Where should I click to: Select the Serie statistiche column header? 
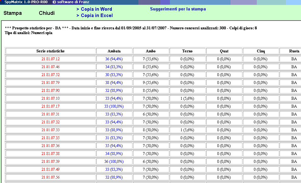click(x=51, y=51)
